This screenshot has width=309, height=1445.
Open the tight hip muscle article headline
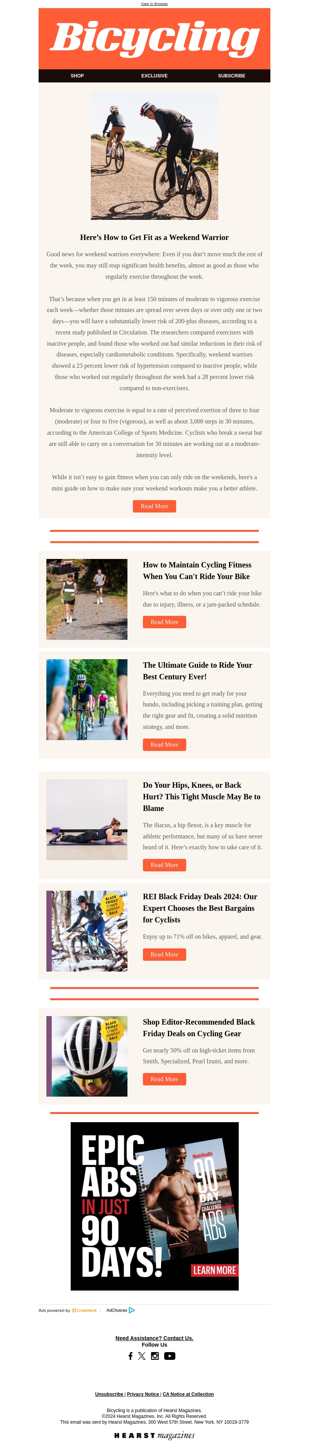point(202,797)
